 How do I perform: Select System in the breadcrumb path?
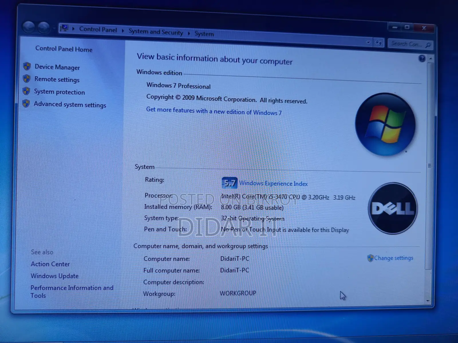click(x=204, y=34)
